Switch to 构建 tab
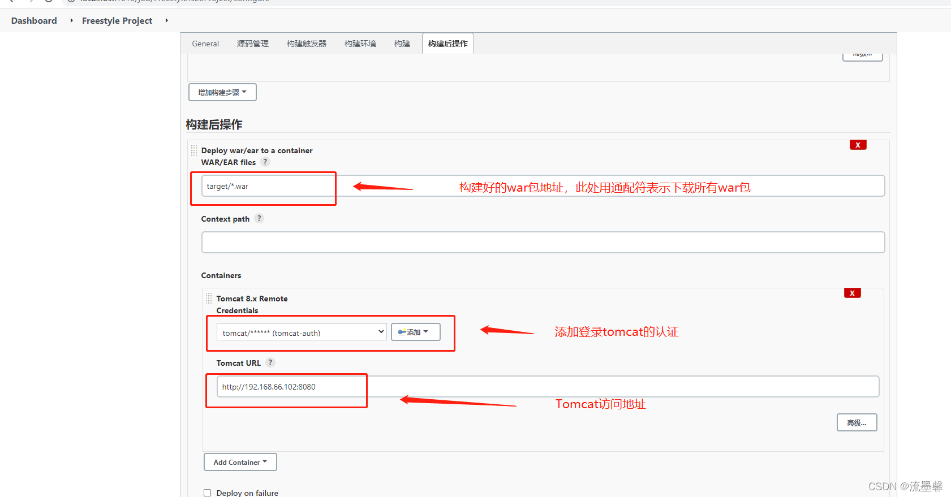The image size is (951, 497). (402, 44)
